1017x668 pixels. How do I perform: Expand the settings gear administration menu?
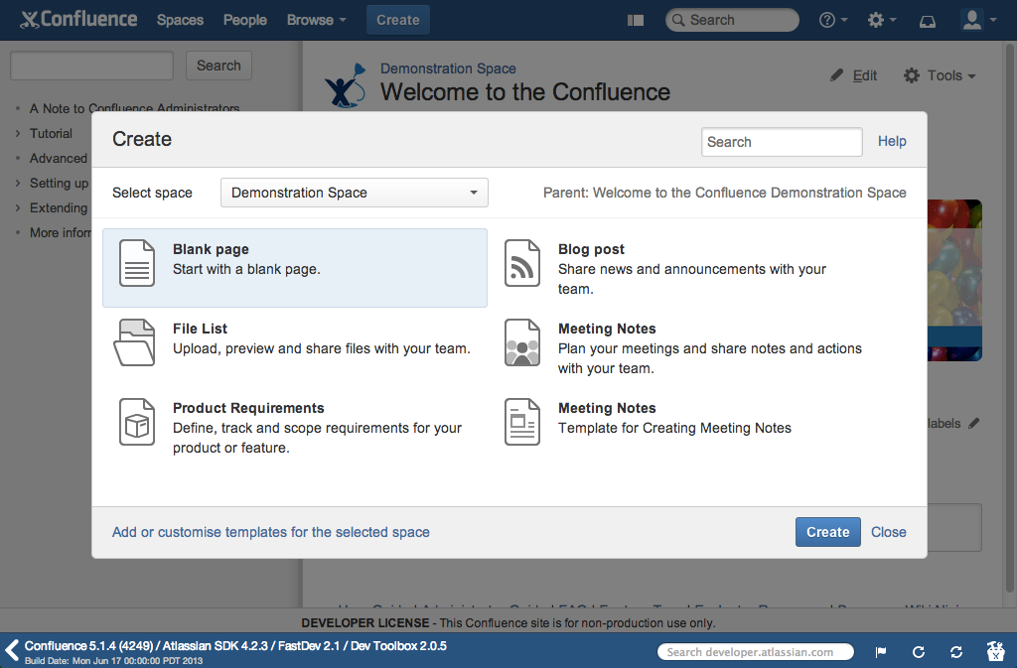click(881, 20)
